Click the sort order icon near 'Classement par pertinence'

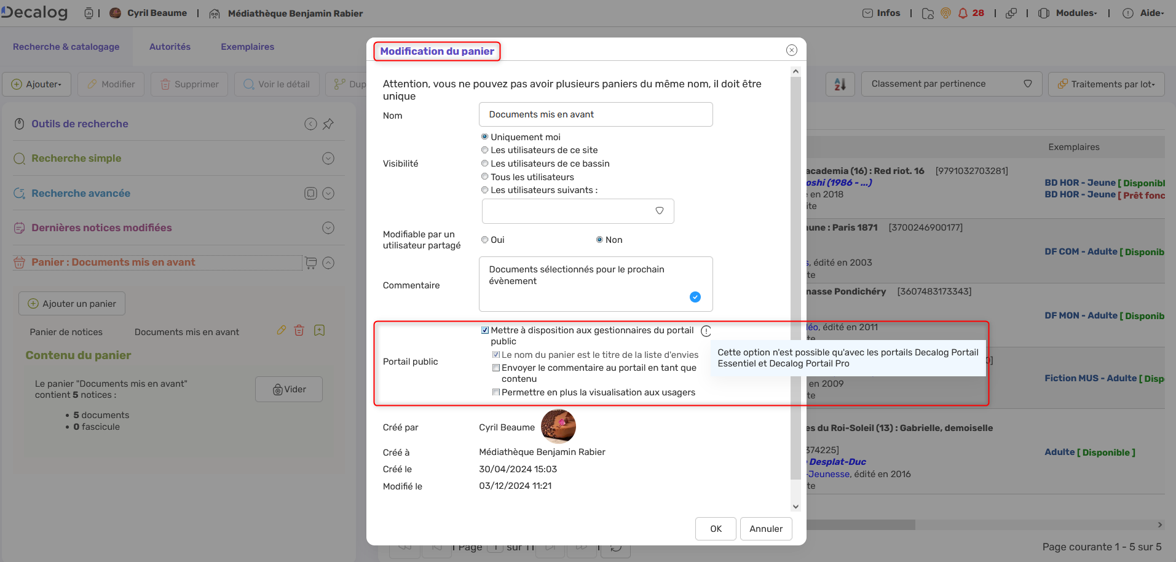839,84
